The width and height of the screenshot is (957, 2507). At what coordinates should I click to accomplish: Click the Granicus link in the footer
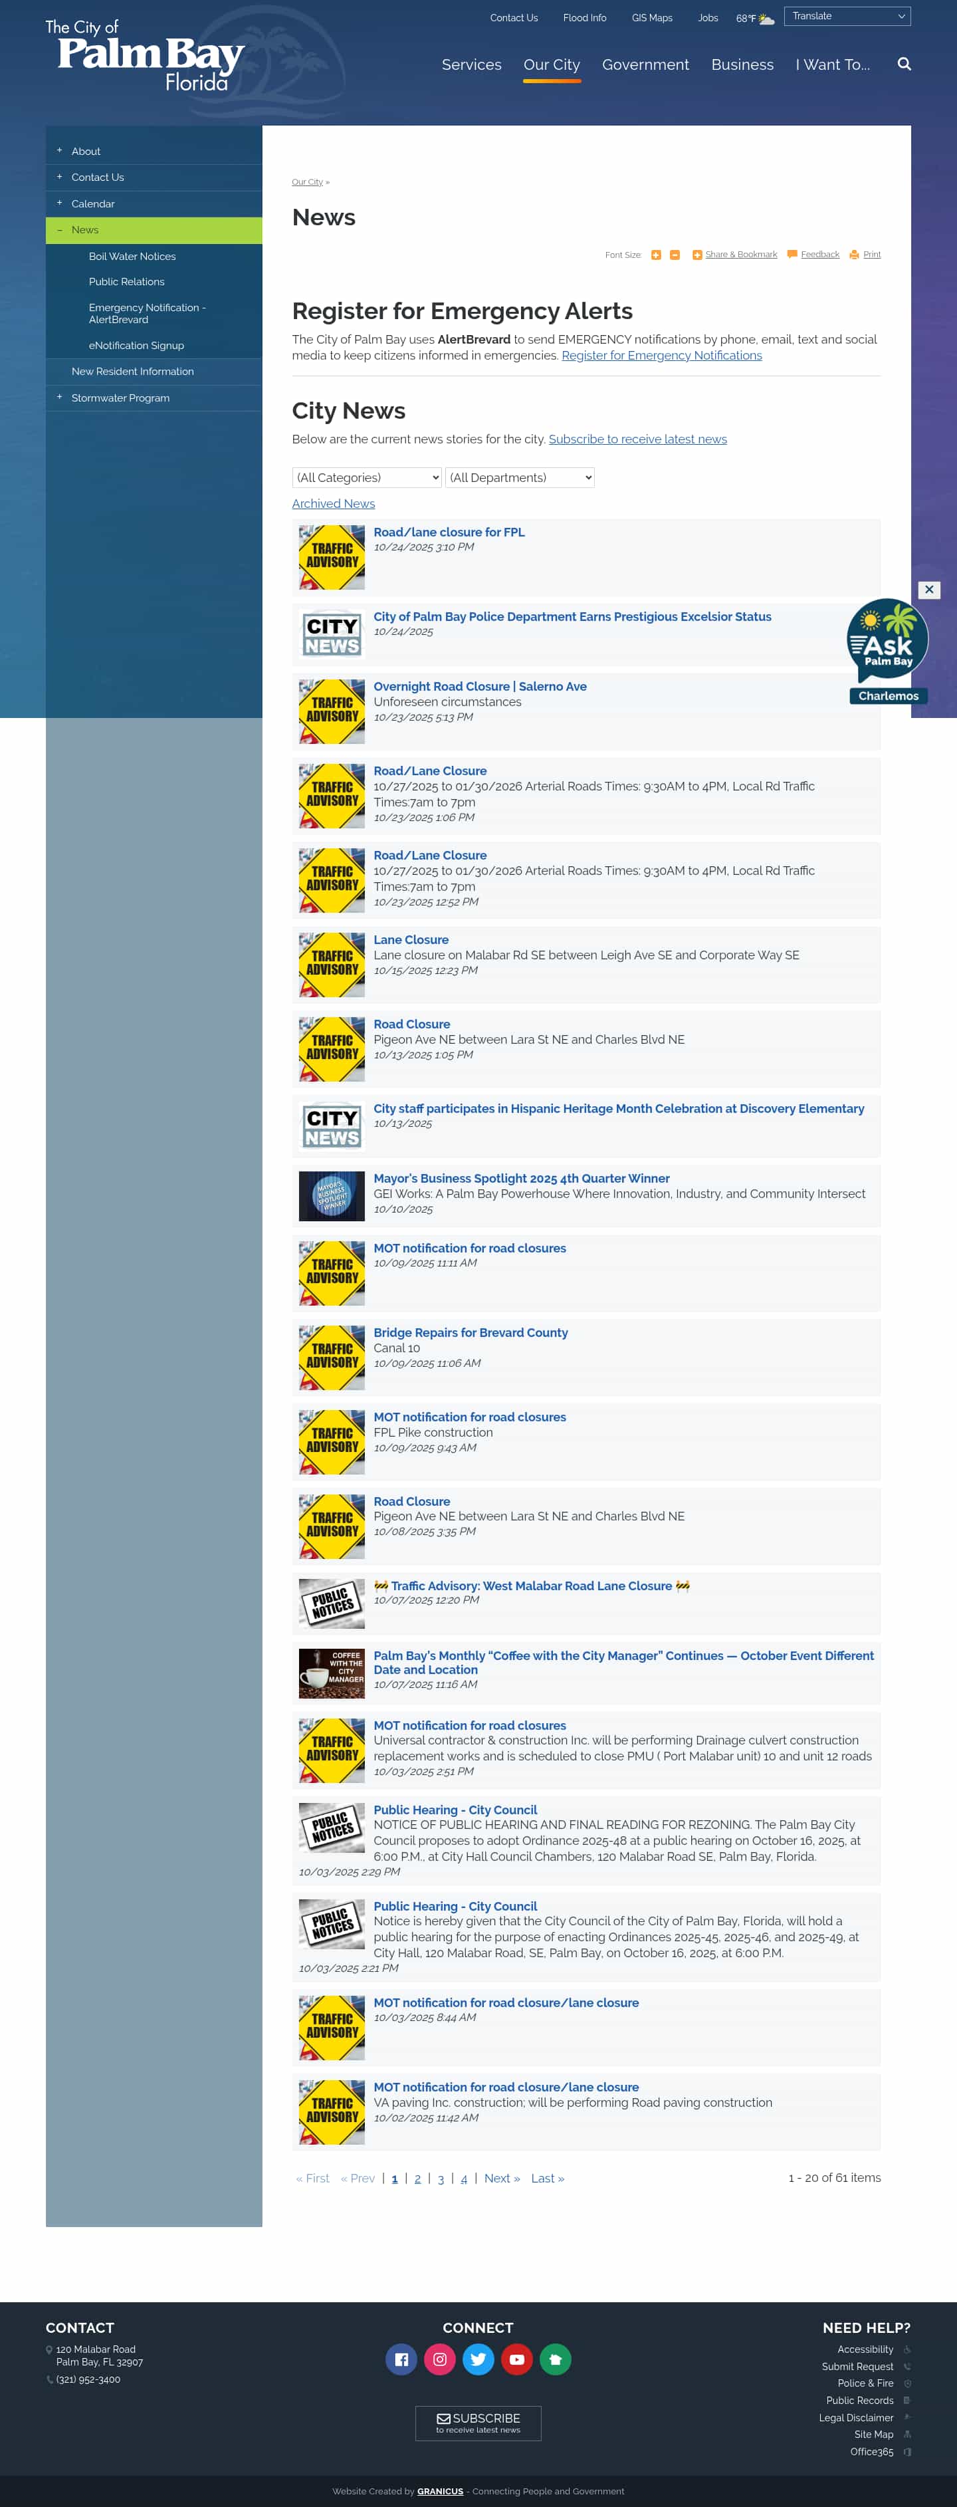439,2492
